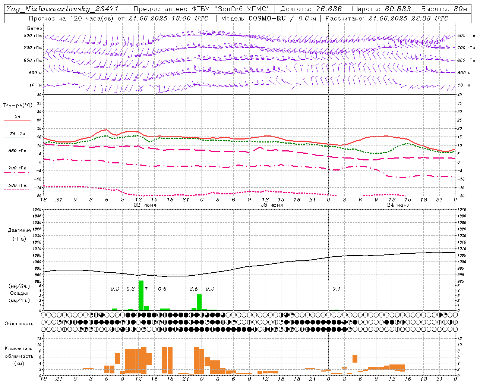The image size is (477, 382).
Task: Click the precipitation value '7'
Action: tap(146, 289)
